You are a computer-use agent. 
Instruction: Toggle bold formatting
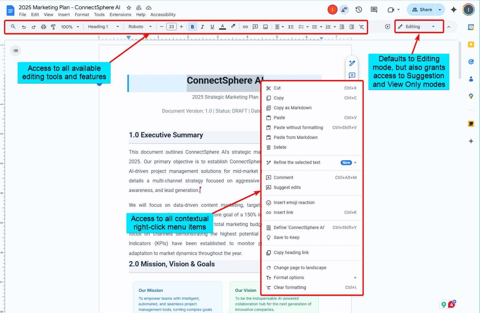point(192,27)
